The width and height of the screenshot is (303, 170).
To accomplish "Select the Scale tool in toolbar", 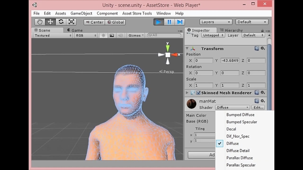I will [71, 22].
